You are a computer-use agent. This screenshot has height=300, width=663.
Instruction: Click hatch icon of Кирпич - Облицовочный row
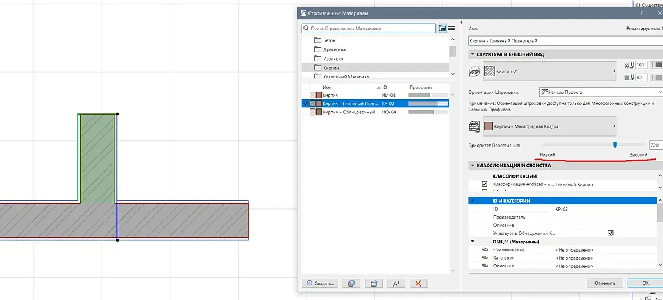point(312,112)
